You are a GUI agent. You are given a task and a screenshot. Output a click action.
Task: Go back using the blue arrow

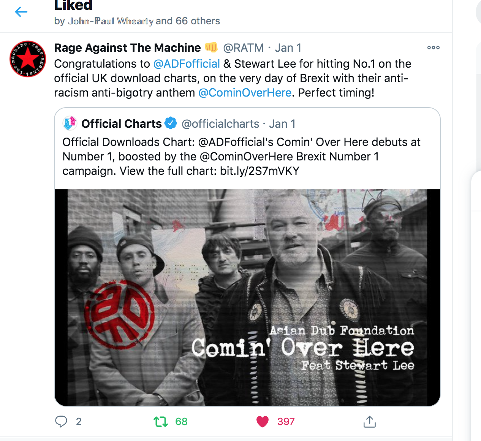click(21, 12)
